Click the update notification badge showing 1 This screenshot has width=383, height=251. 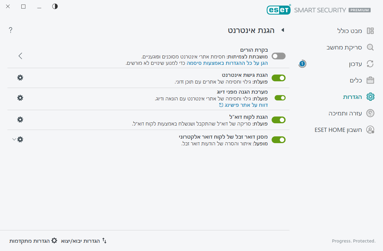coord(301,64)
